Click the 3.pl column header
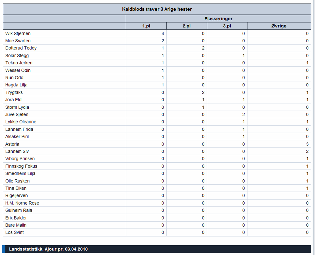The width and height of the screenshot is (315, 255). (227, 26)
